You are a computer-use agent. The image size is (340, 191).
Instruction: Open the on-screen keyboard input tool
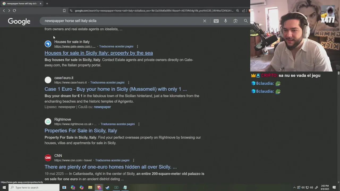[216, 21]
